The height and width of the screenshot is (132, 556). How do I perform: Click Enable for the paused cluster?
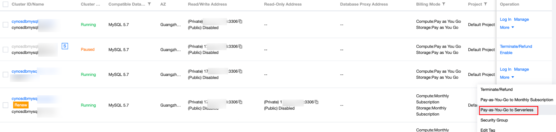(x=506, y=53)
